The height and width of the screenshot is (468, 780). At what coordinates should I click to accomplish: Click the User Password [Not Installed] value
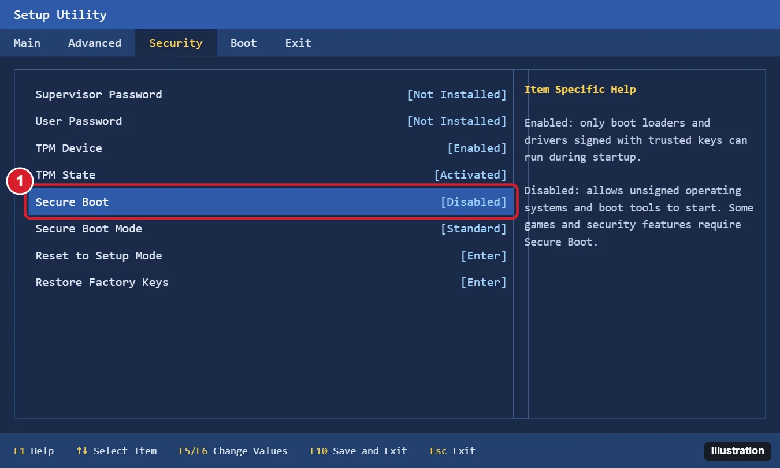coord(457,121)
